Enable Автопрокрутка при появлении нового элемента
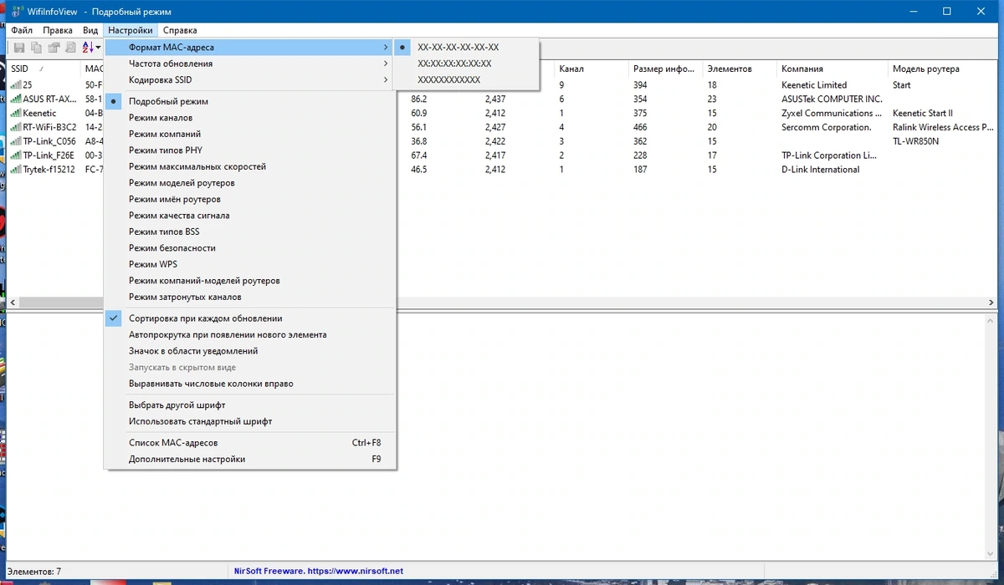 [250, 335]
